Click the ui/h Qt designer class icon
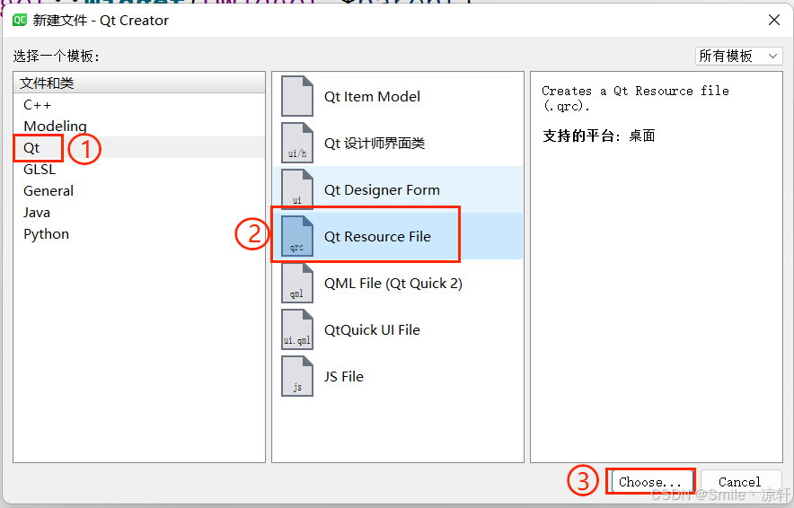 click(x=297, y=143)
